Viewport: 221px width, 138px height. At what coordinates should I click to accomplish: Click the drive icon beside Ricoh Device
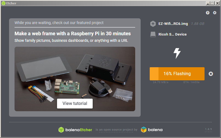[153, 34]
